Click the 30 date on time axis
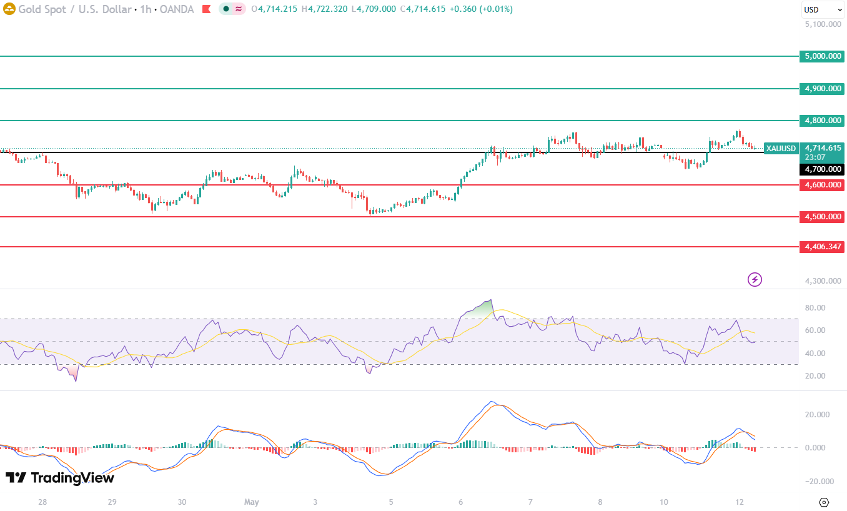The width and height of the screenshot is (847, 511). click(182, 502)
